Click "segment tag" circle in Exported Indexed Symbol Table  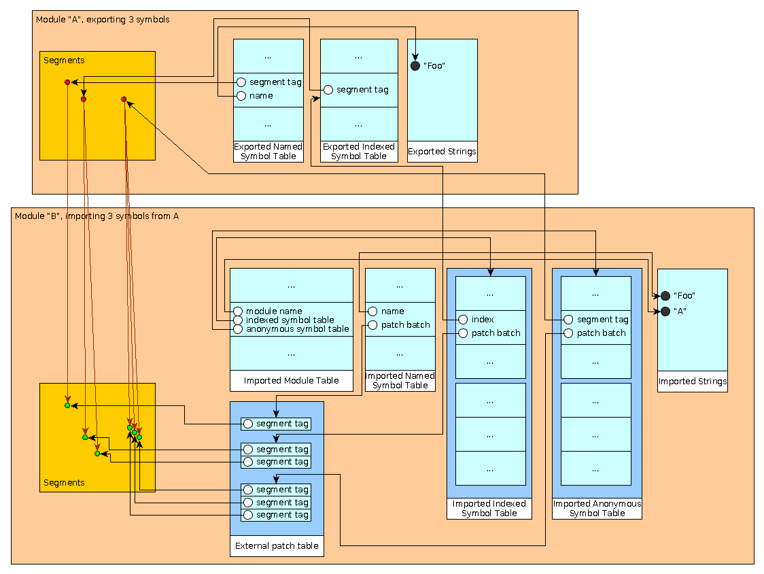(328, 90)
